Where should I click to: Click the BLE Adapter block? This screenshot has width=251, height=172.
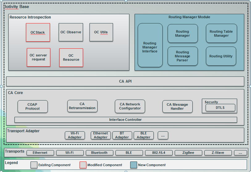tap(144, 135)
